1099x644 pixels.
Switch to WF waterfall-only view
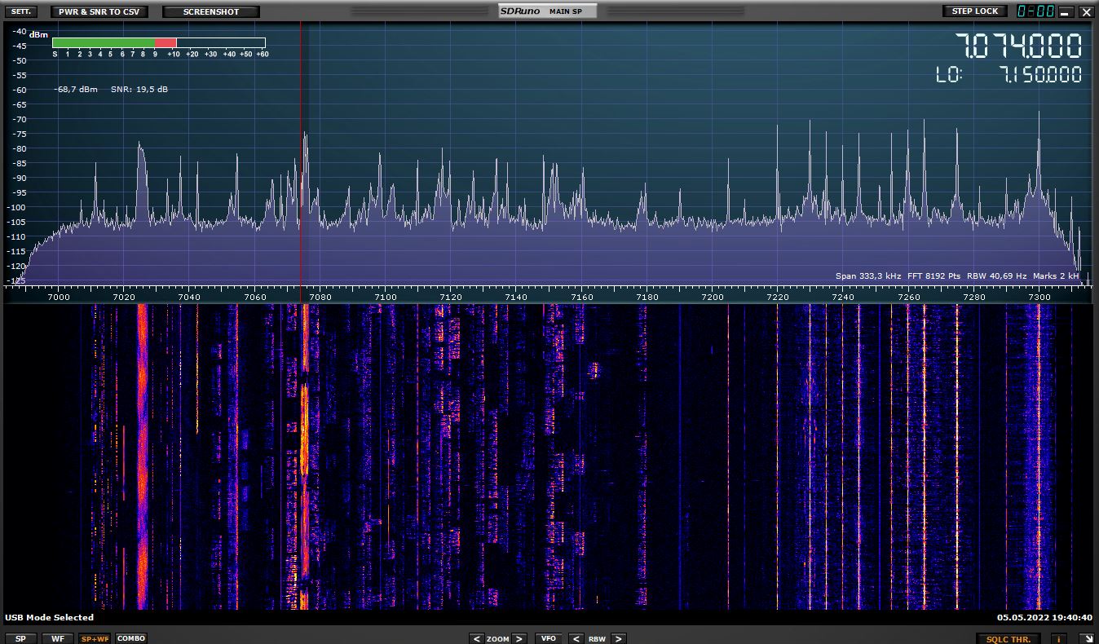tap(57, 638)
